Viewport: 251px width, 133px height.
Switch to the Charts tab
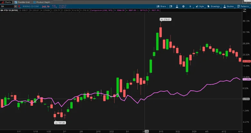[6, 2]
